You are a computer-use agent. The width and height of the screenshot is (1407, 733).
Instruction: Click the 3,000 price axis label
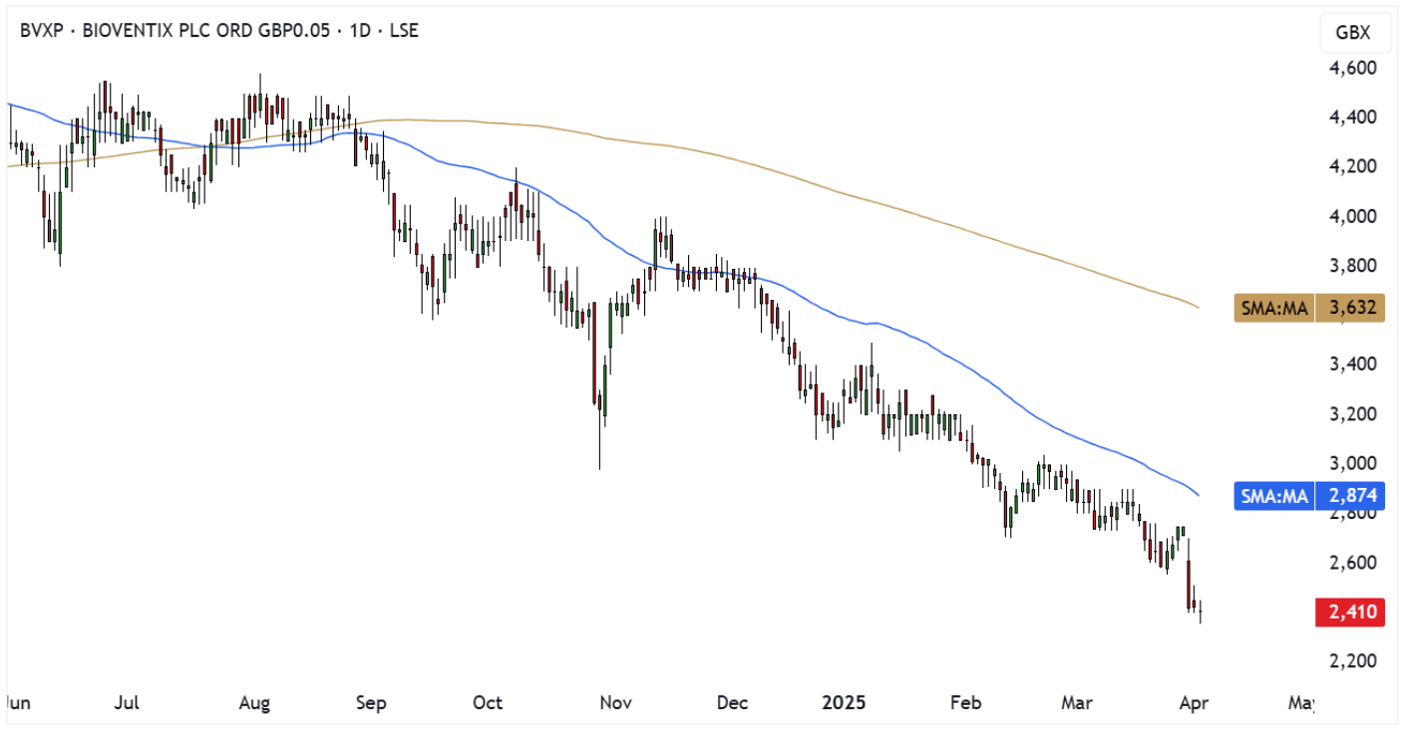[x=1352, y=463]
